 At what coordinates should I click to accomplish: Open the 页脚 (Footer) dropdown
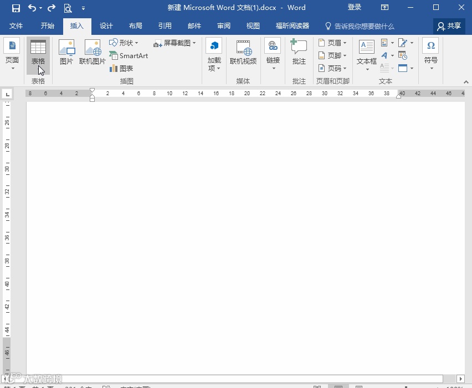[x=332, y=56]
